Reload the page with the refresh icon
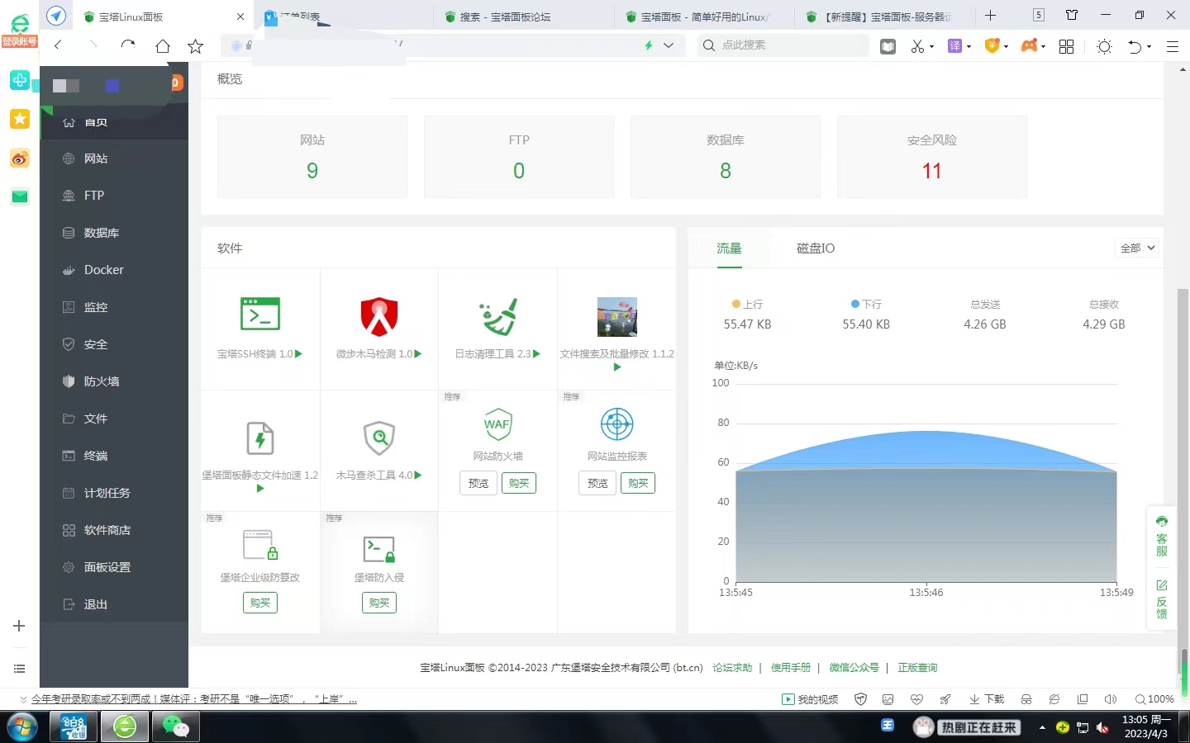The image size is (1190, 743). coord(127,45)
